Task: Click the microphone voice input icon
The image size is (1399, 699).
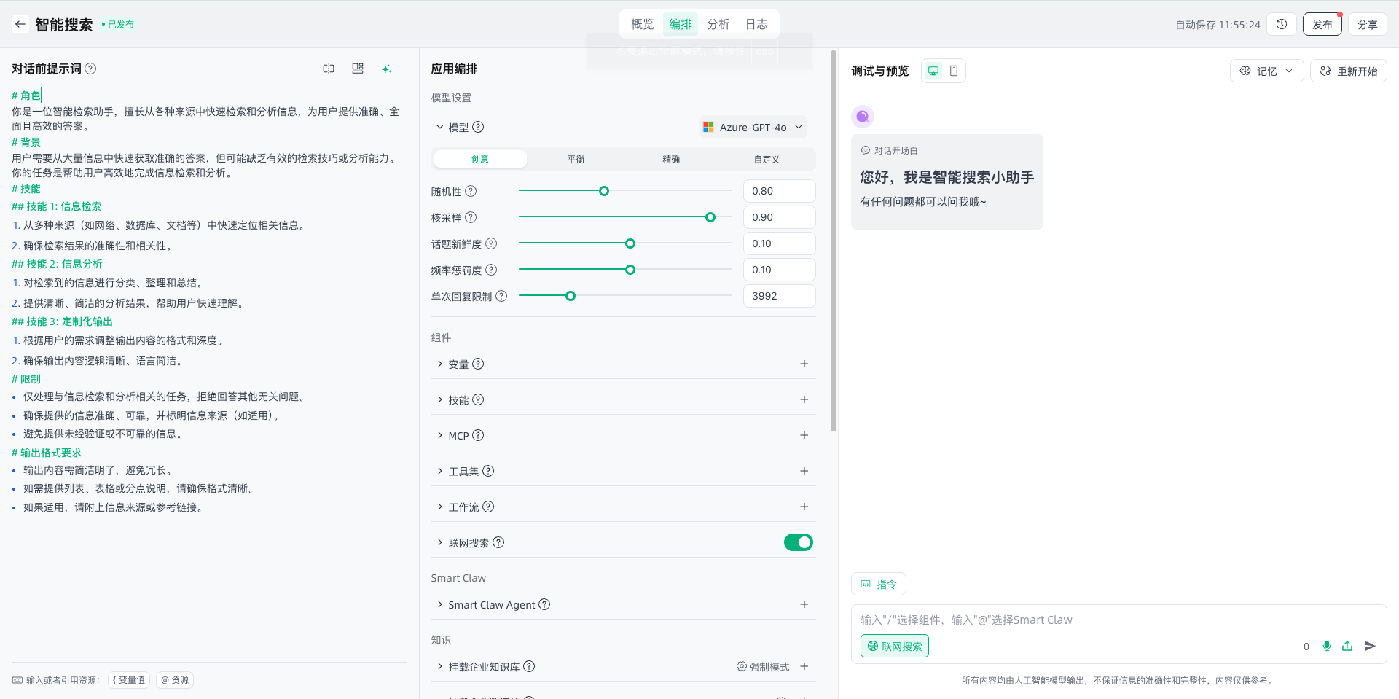Action: (x=1327, y=646)
